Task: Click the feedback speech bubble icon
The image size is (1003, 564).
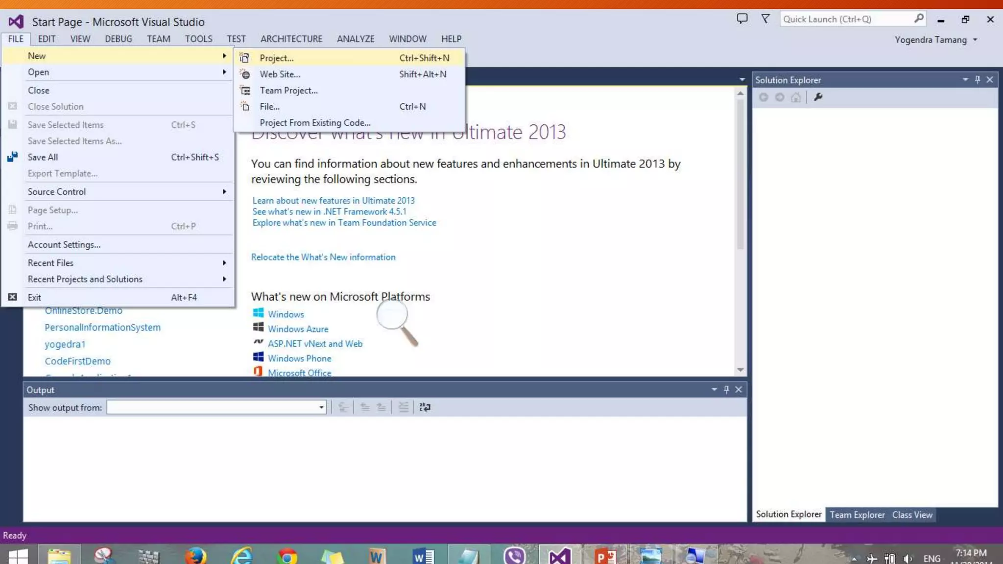Action: [x=742, y=19]
